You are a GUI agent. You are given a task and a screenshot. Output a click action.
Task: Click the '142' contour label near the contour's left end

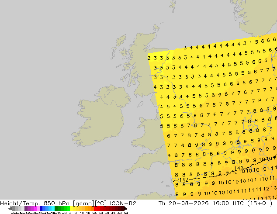point(184,180)
